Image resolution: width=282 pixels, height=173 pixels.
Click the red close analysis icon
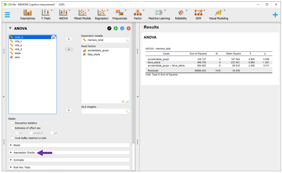pos(128,28)
